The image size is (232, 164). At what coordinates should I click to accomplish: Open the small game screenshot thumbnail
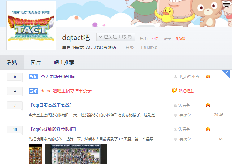point(35,154)
